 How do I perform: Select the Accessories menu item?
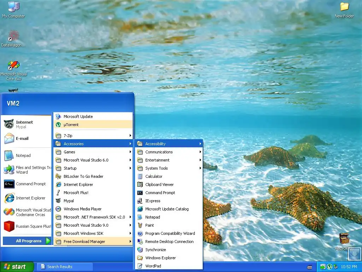(93, 144)
